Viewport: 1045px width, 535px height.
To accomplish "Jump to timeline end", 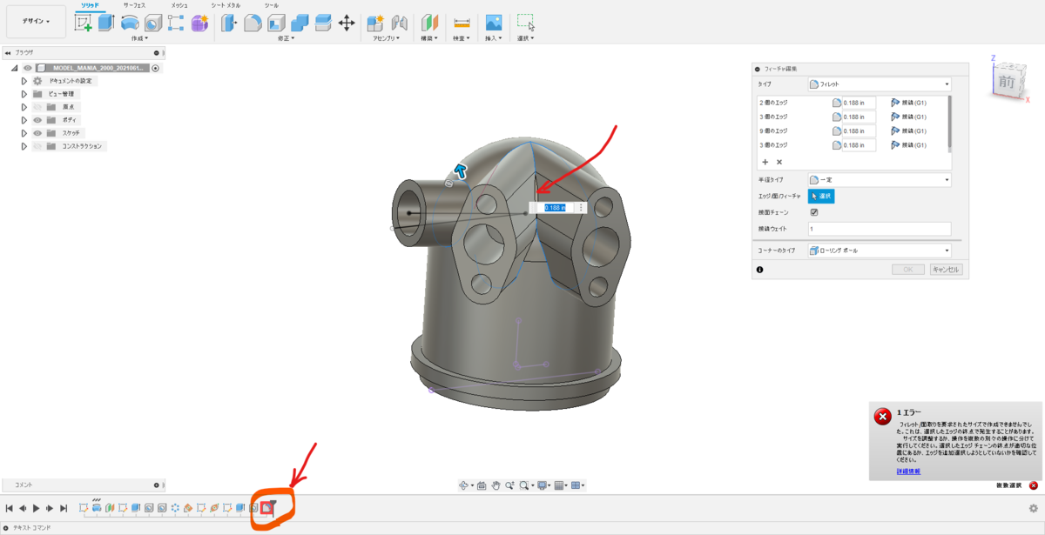I will (64, 508).
